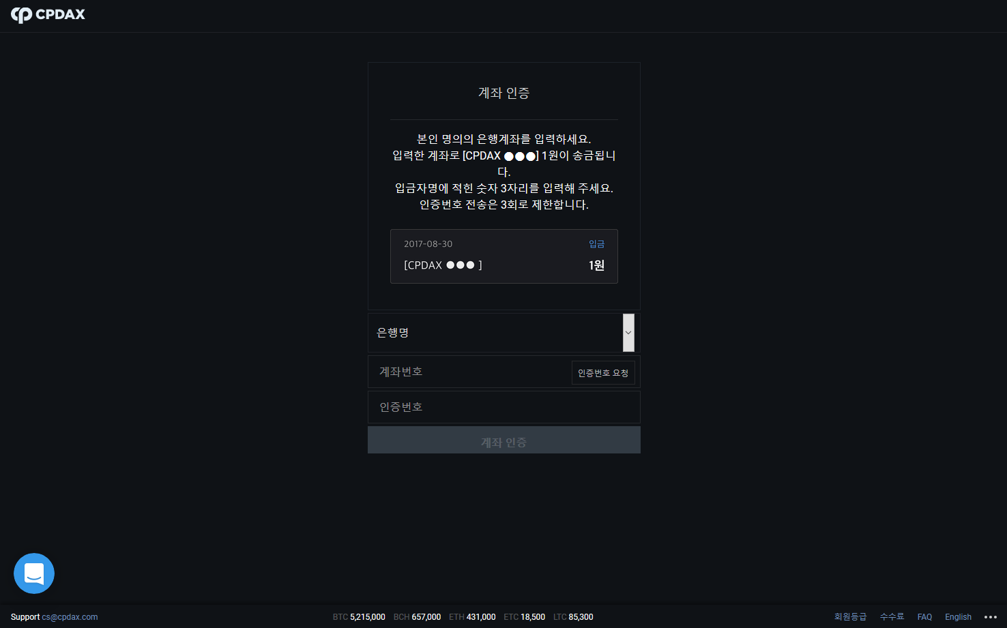Open the 회원등급 link
This screenshot has width=1007, height=628.
click(850, 616)
